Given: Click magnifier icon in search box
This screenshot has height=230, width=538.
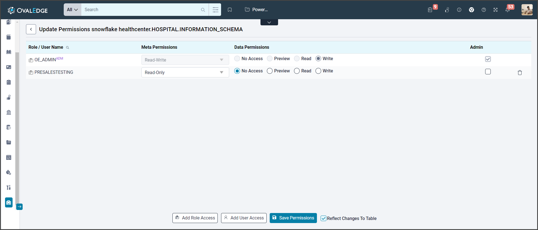Looking at the screenshot, I should click(x=203, y=10).
